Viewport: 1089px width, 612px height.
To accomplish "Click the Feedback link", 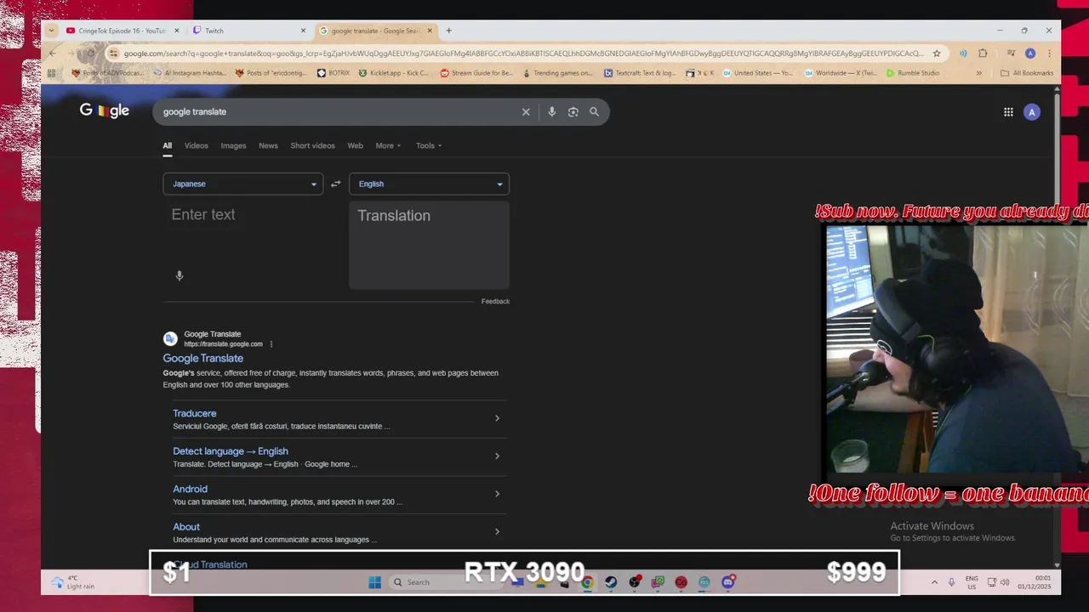I will coord(495,301).
